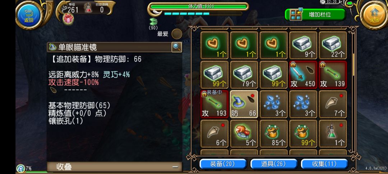This screenshot has width=388, height=174.
Task: Click the magnifier icon beside 单眼瞄准镜
Action: tap(177, 47)
